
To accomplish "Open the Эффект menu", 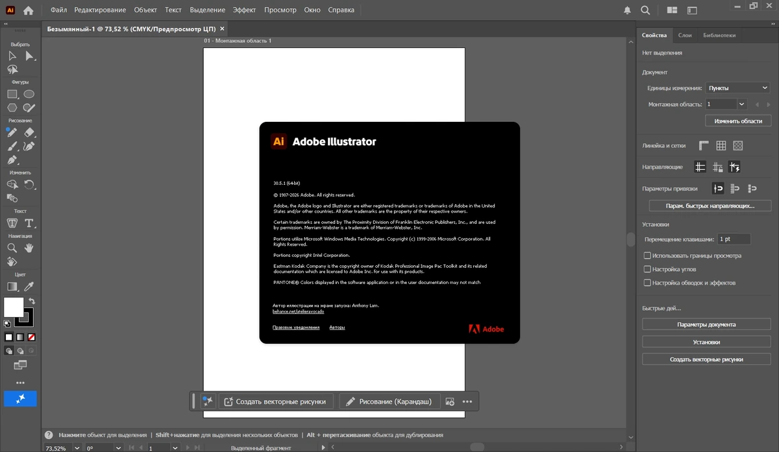I will click(244, 10).
